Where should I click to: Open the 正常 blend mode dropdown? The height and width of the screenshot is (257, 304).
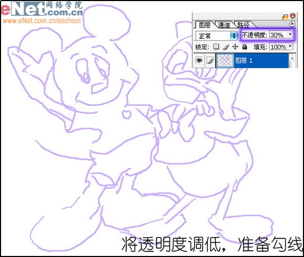pos(216,36)
